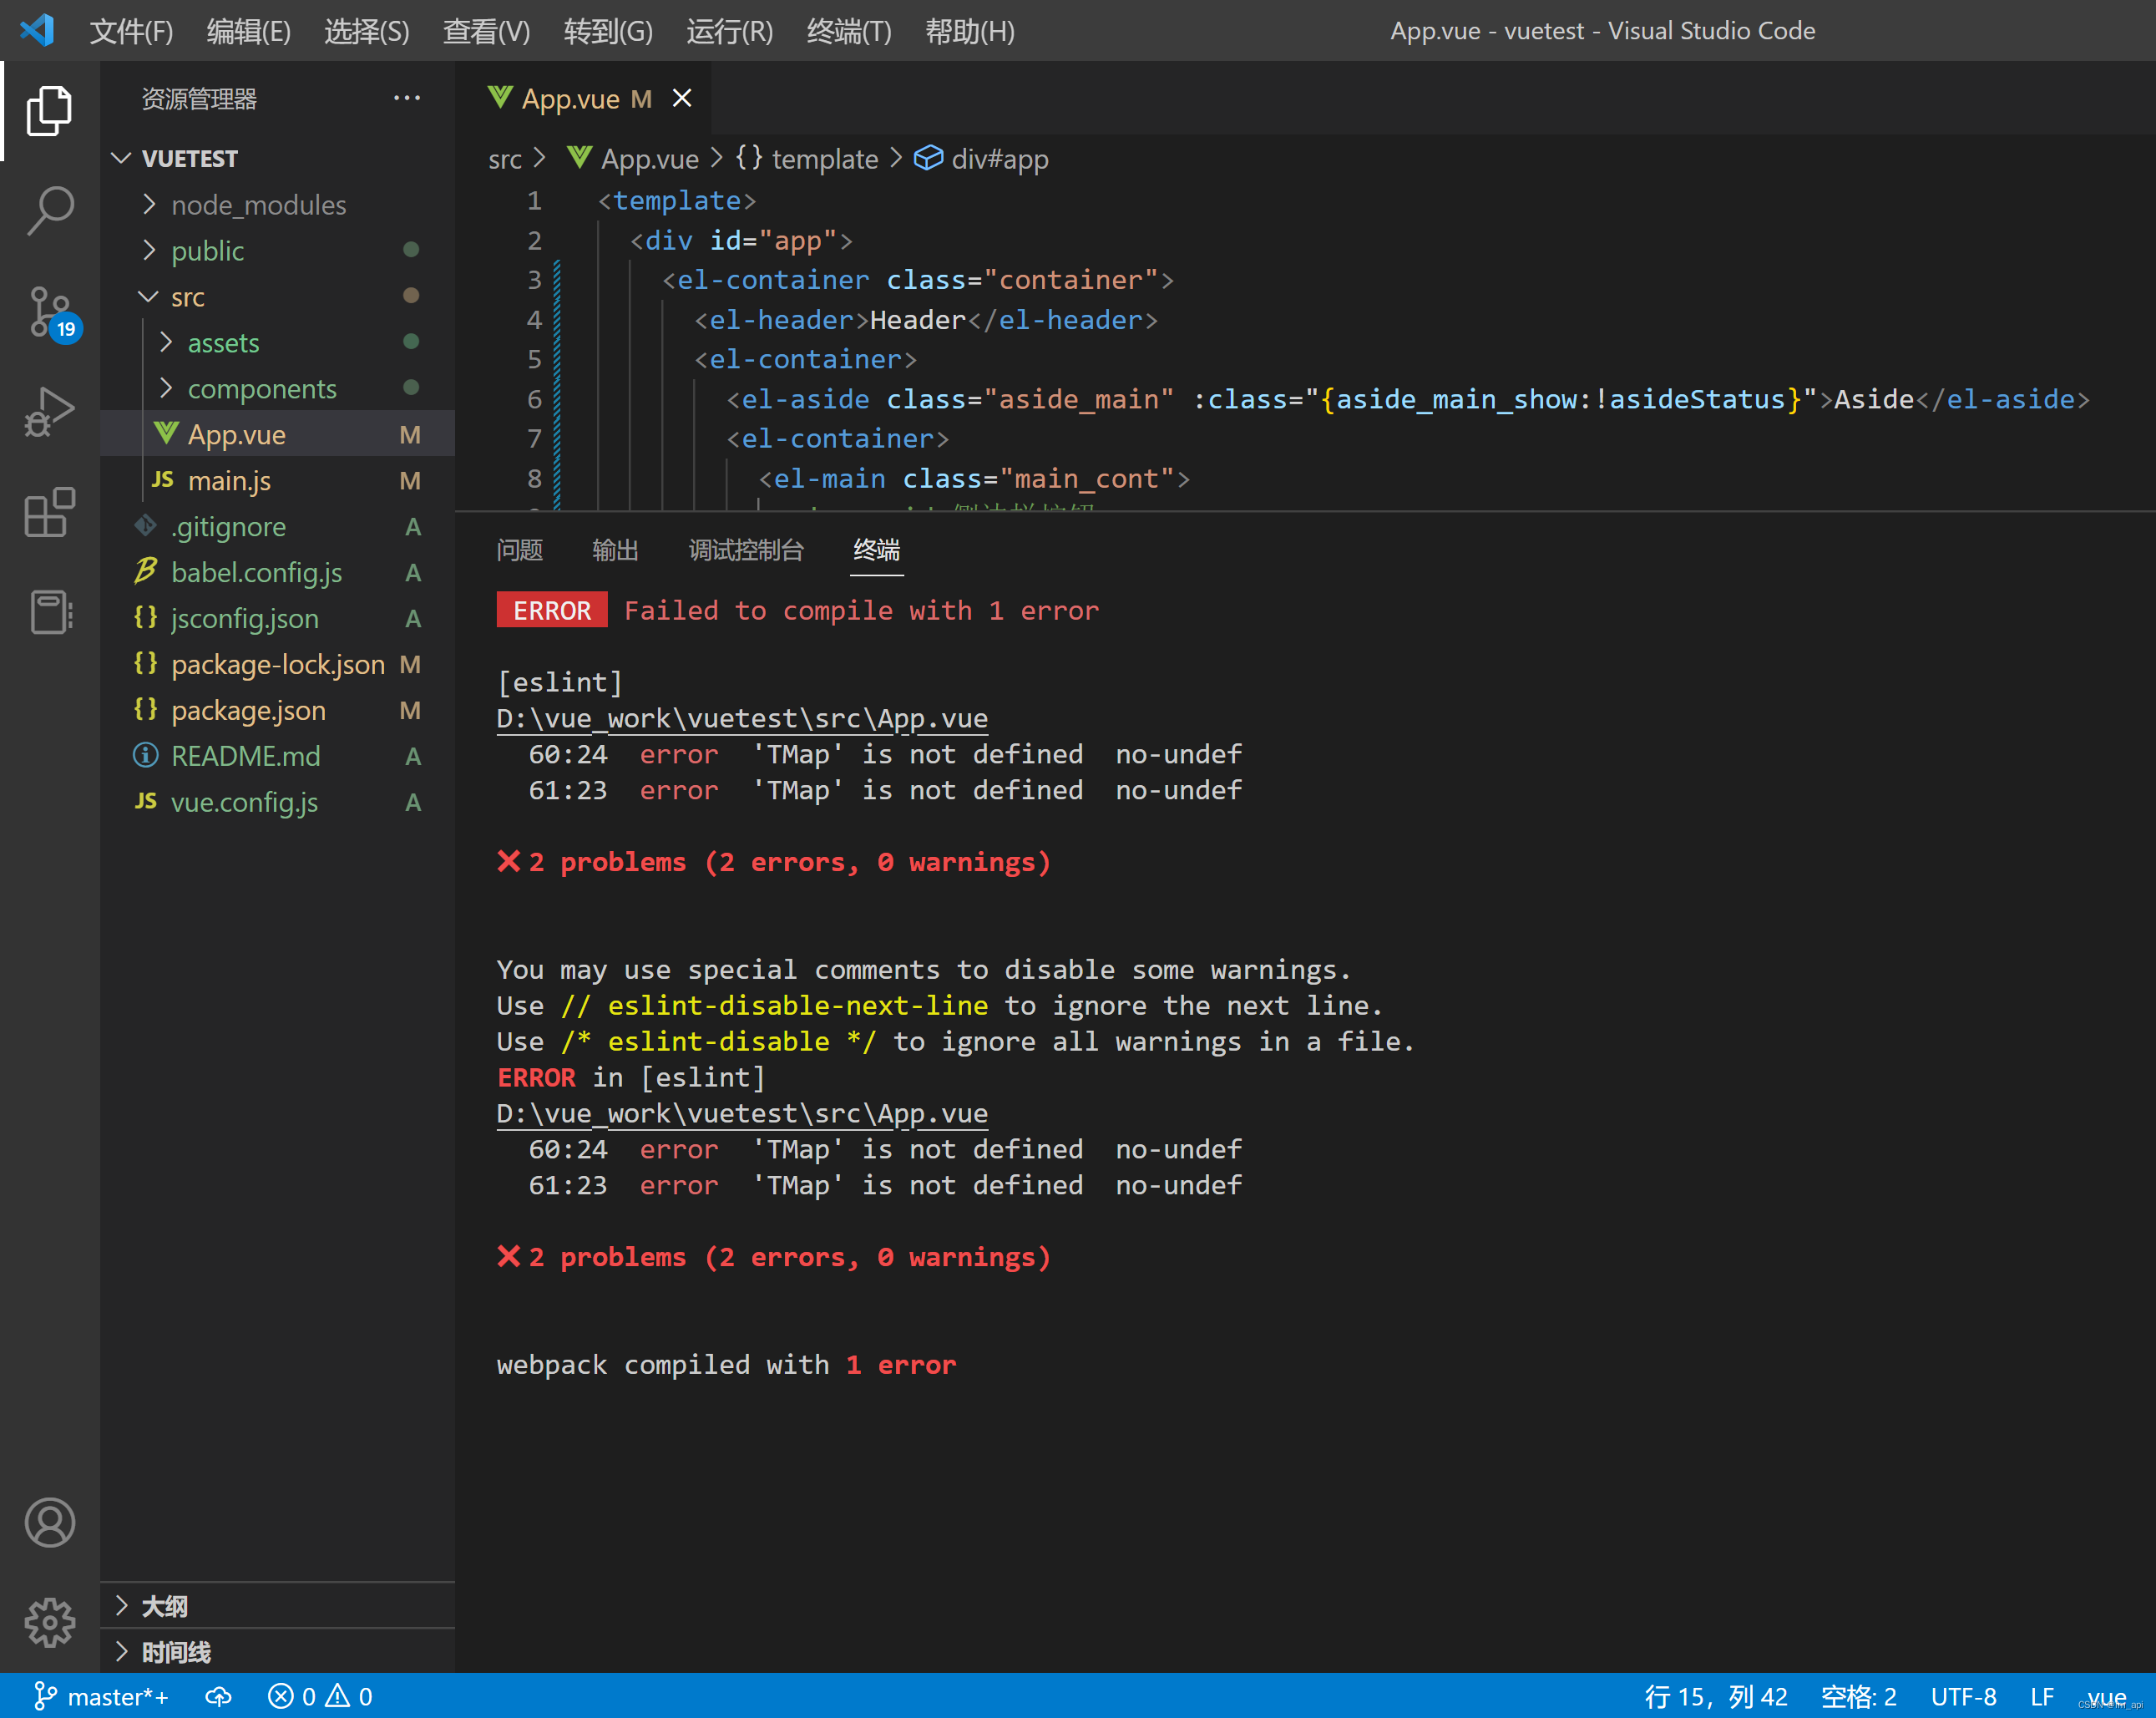Open the 终端(T) menu
2156x1718 pixels.
[848, 31]
